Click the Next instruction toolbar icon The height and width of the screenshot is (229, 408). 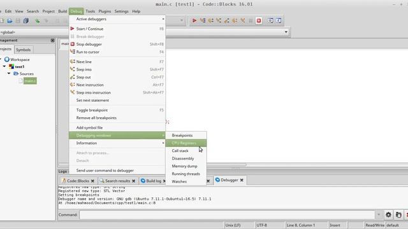[x=235, y=20]
